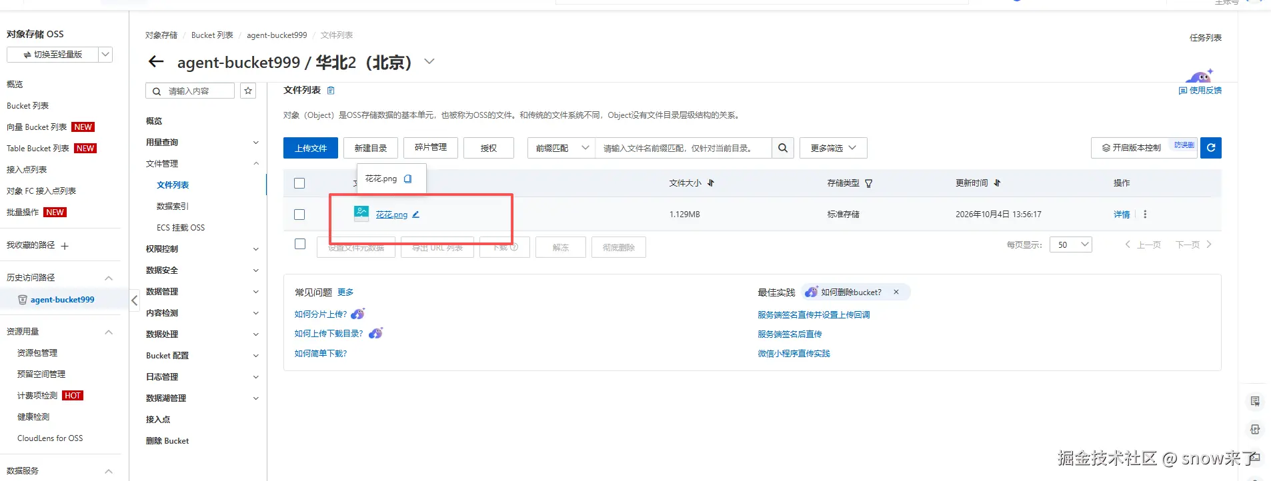The height and width of the screenshot is (481, 1271).
Task: Collapse the bucket sidebar panel arrow
Action: (134, 300)
